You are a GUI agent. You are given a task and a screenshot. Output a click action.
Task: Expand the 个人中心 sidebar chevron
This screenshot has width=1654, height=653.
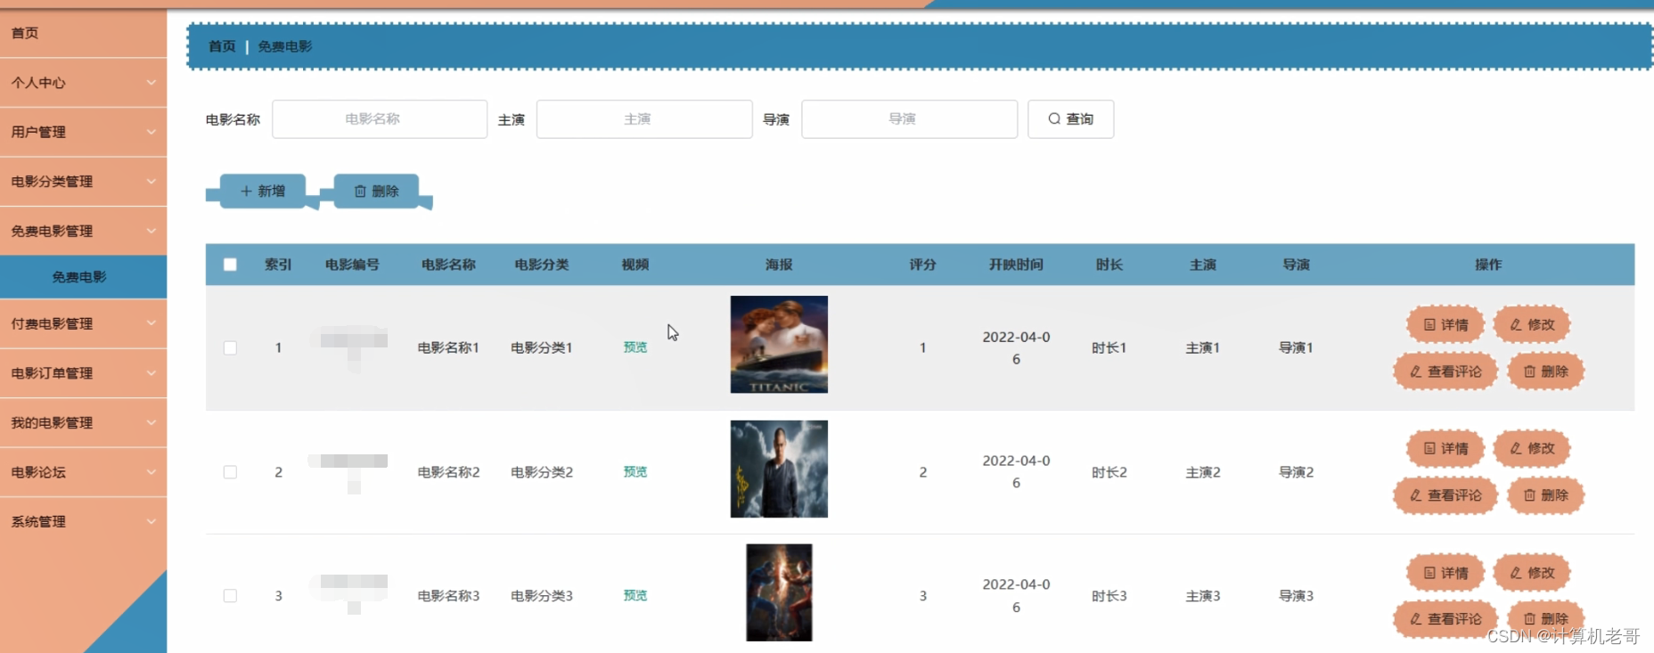coord(151,82)
